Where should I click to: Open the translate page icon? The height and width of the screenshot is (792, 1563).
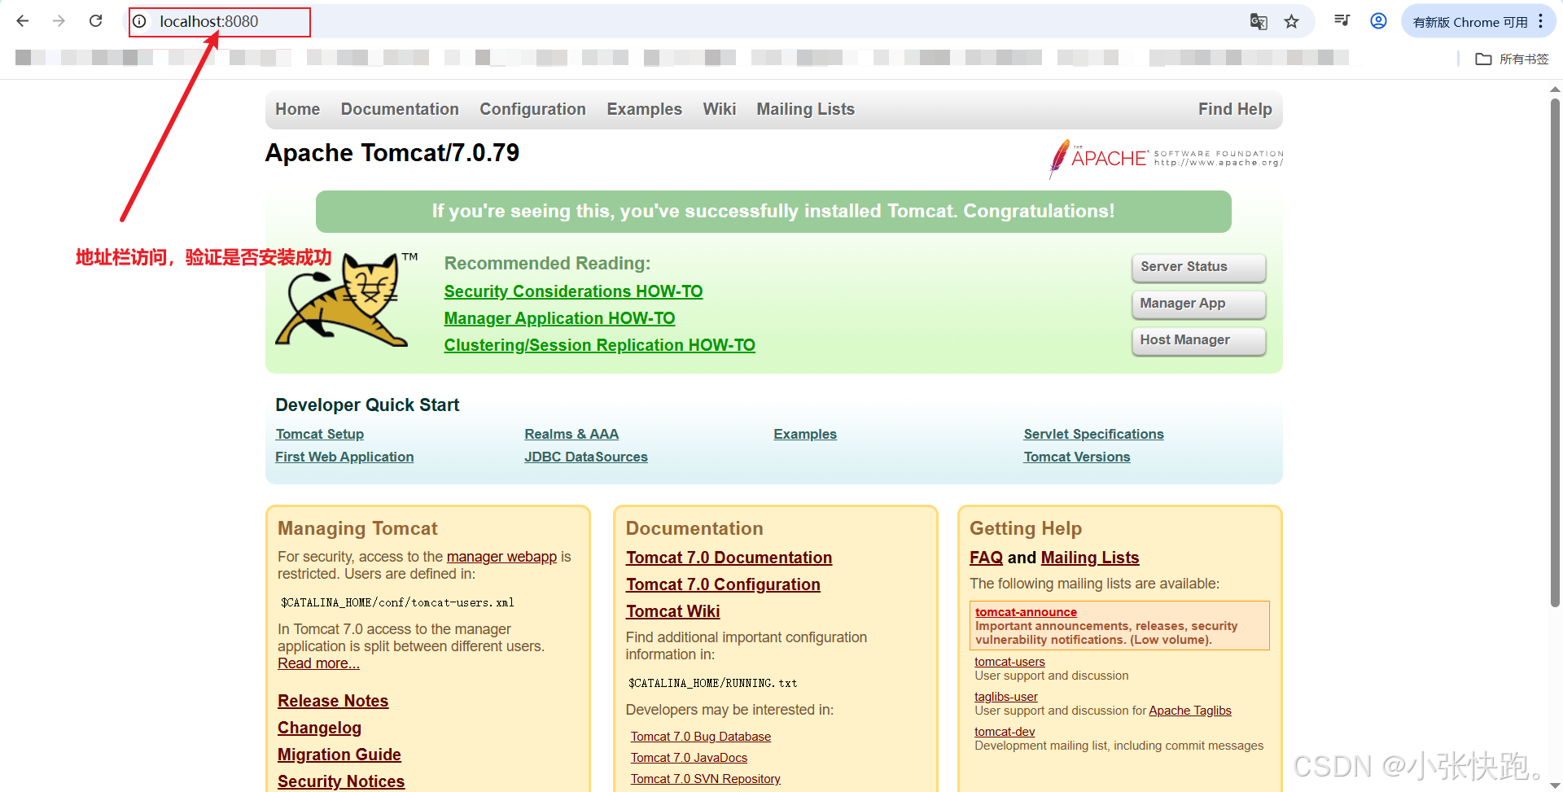point(1259,22)
